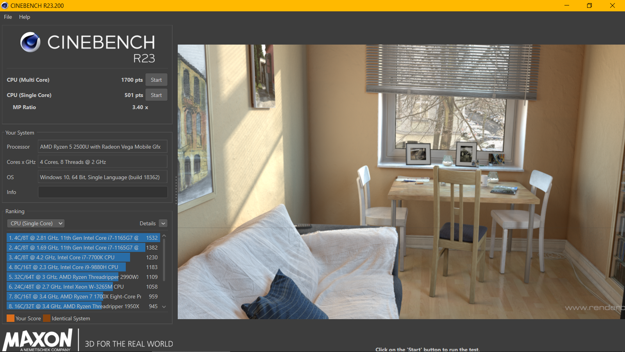Click the 1700 pts multi core score
Viewport: 625px width, 352px height.
tap(132, 80)
